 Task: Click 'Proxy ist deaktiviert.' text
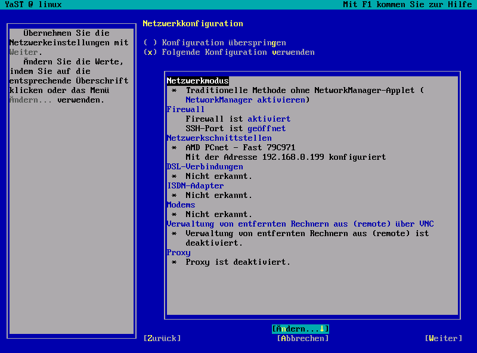click(238, 262)
